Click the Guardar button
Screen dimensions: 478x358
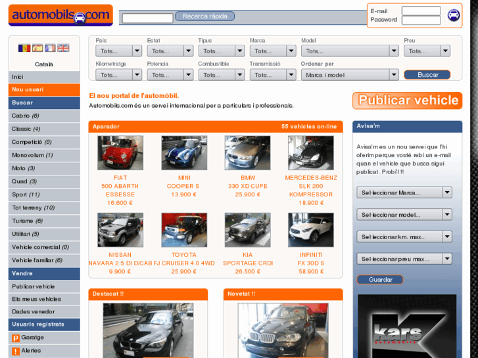coord(380,280)
